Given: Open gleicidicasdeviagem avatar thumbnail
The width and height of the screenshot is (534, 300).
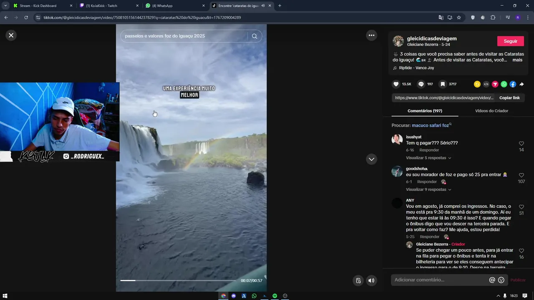Looking at the screenshot, I should coord(398,41).
